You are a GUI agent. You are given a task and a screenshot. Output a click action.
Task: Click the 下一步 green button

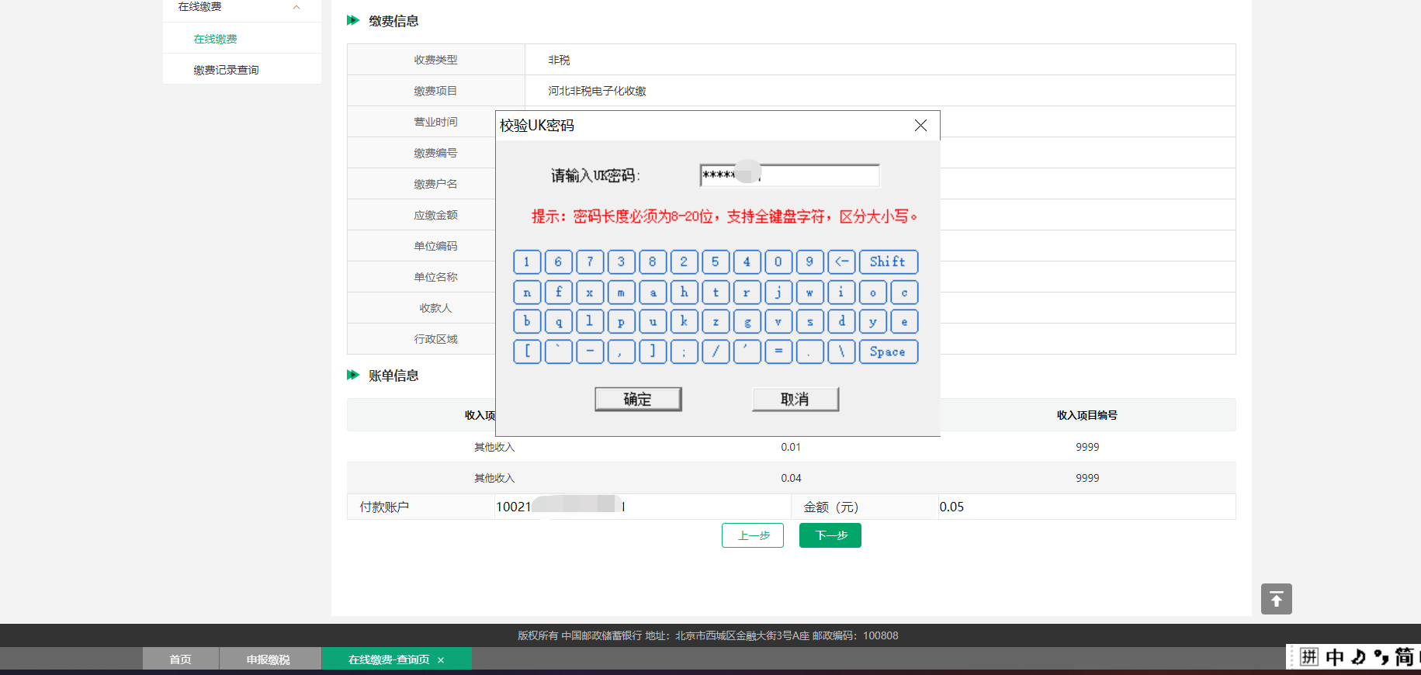[830, 535]
